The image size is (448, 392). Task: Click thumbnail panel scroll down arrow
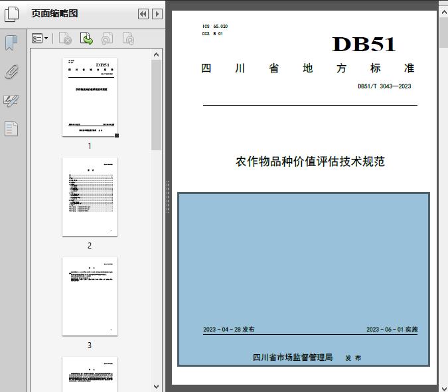[156, 386]
